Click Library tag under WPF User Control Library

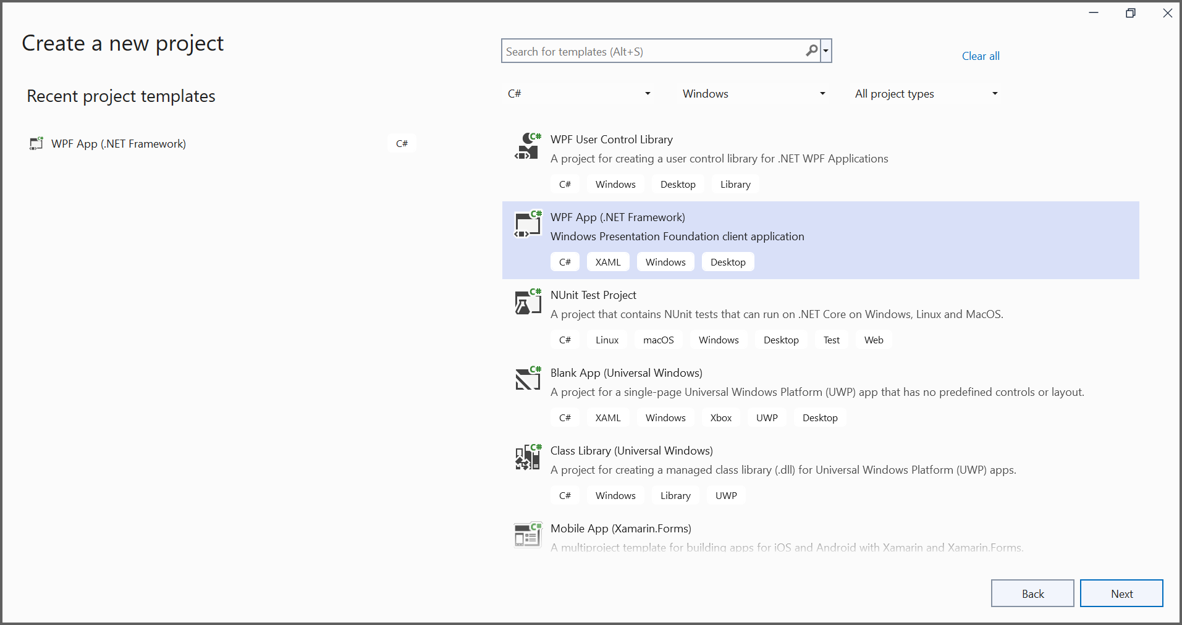click(x=735, y=184)
